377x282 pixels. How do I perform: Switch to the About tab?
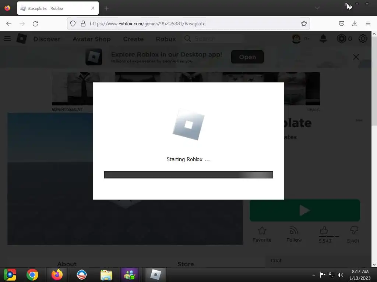(67, 264)
